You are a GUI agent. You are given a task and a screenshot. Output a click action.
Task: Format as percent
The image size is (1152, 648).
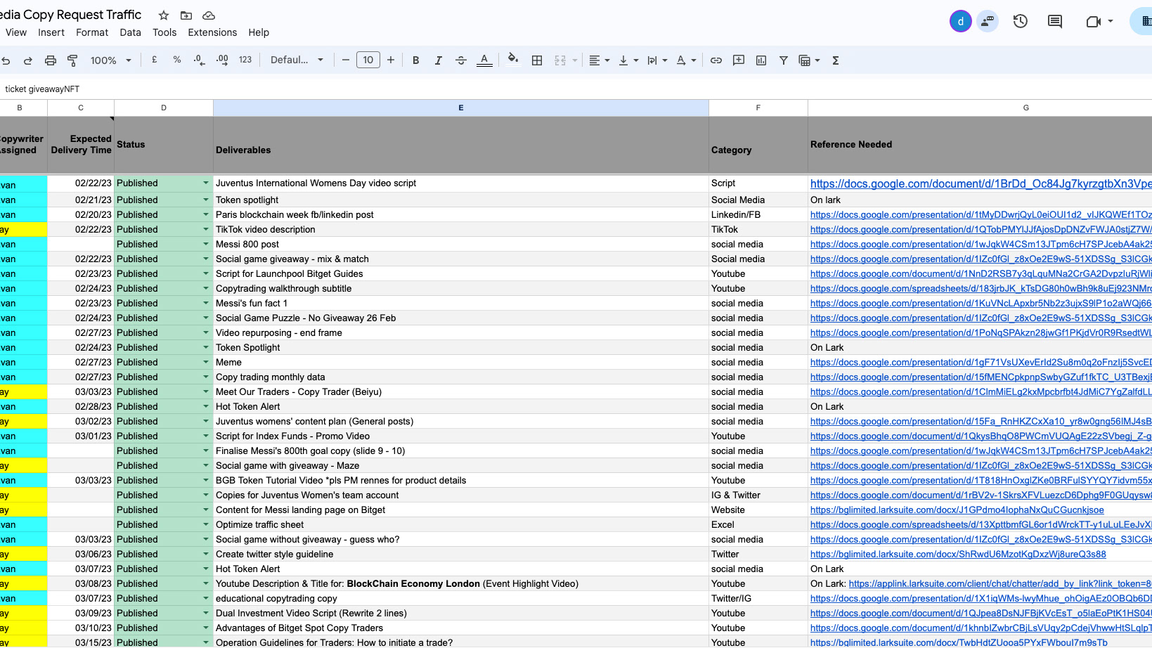(177, 60)
